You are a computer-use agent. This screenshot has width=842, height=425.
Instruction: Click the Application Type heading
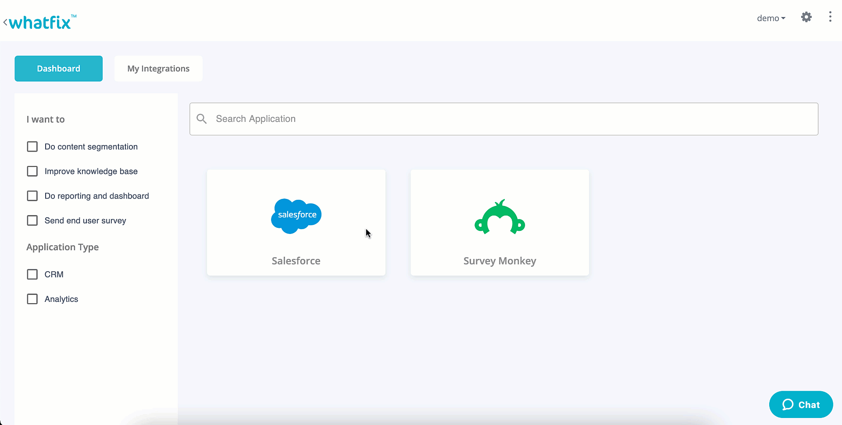[63, 247]
